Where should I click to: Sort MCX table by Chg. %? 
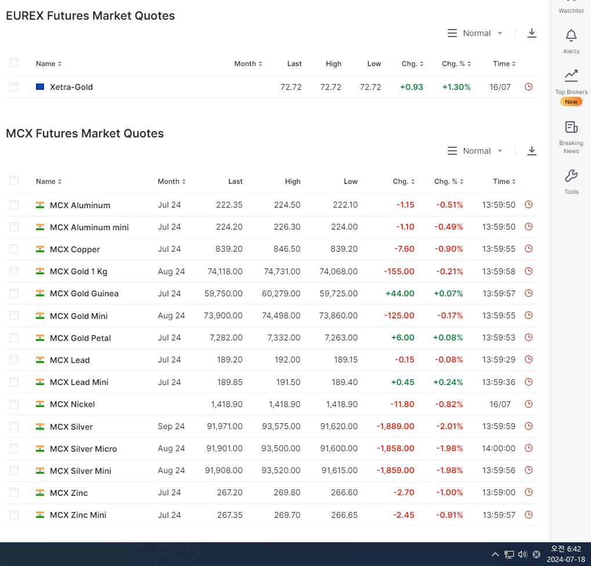pos(449,182)
